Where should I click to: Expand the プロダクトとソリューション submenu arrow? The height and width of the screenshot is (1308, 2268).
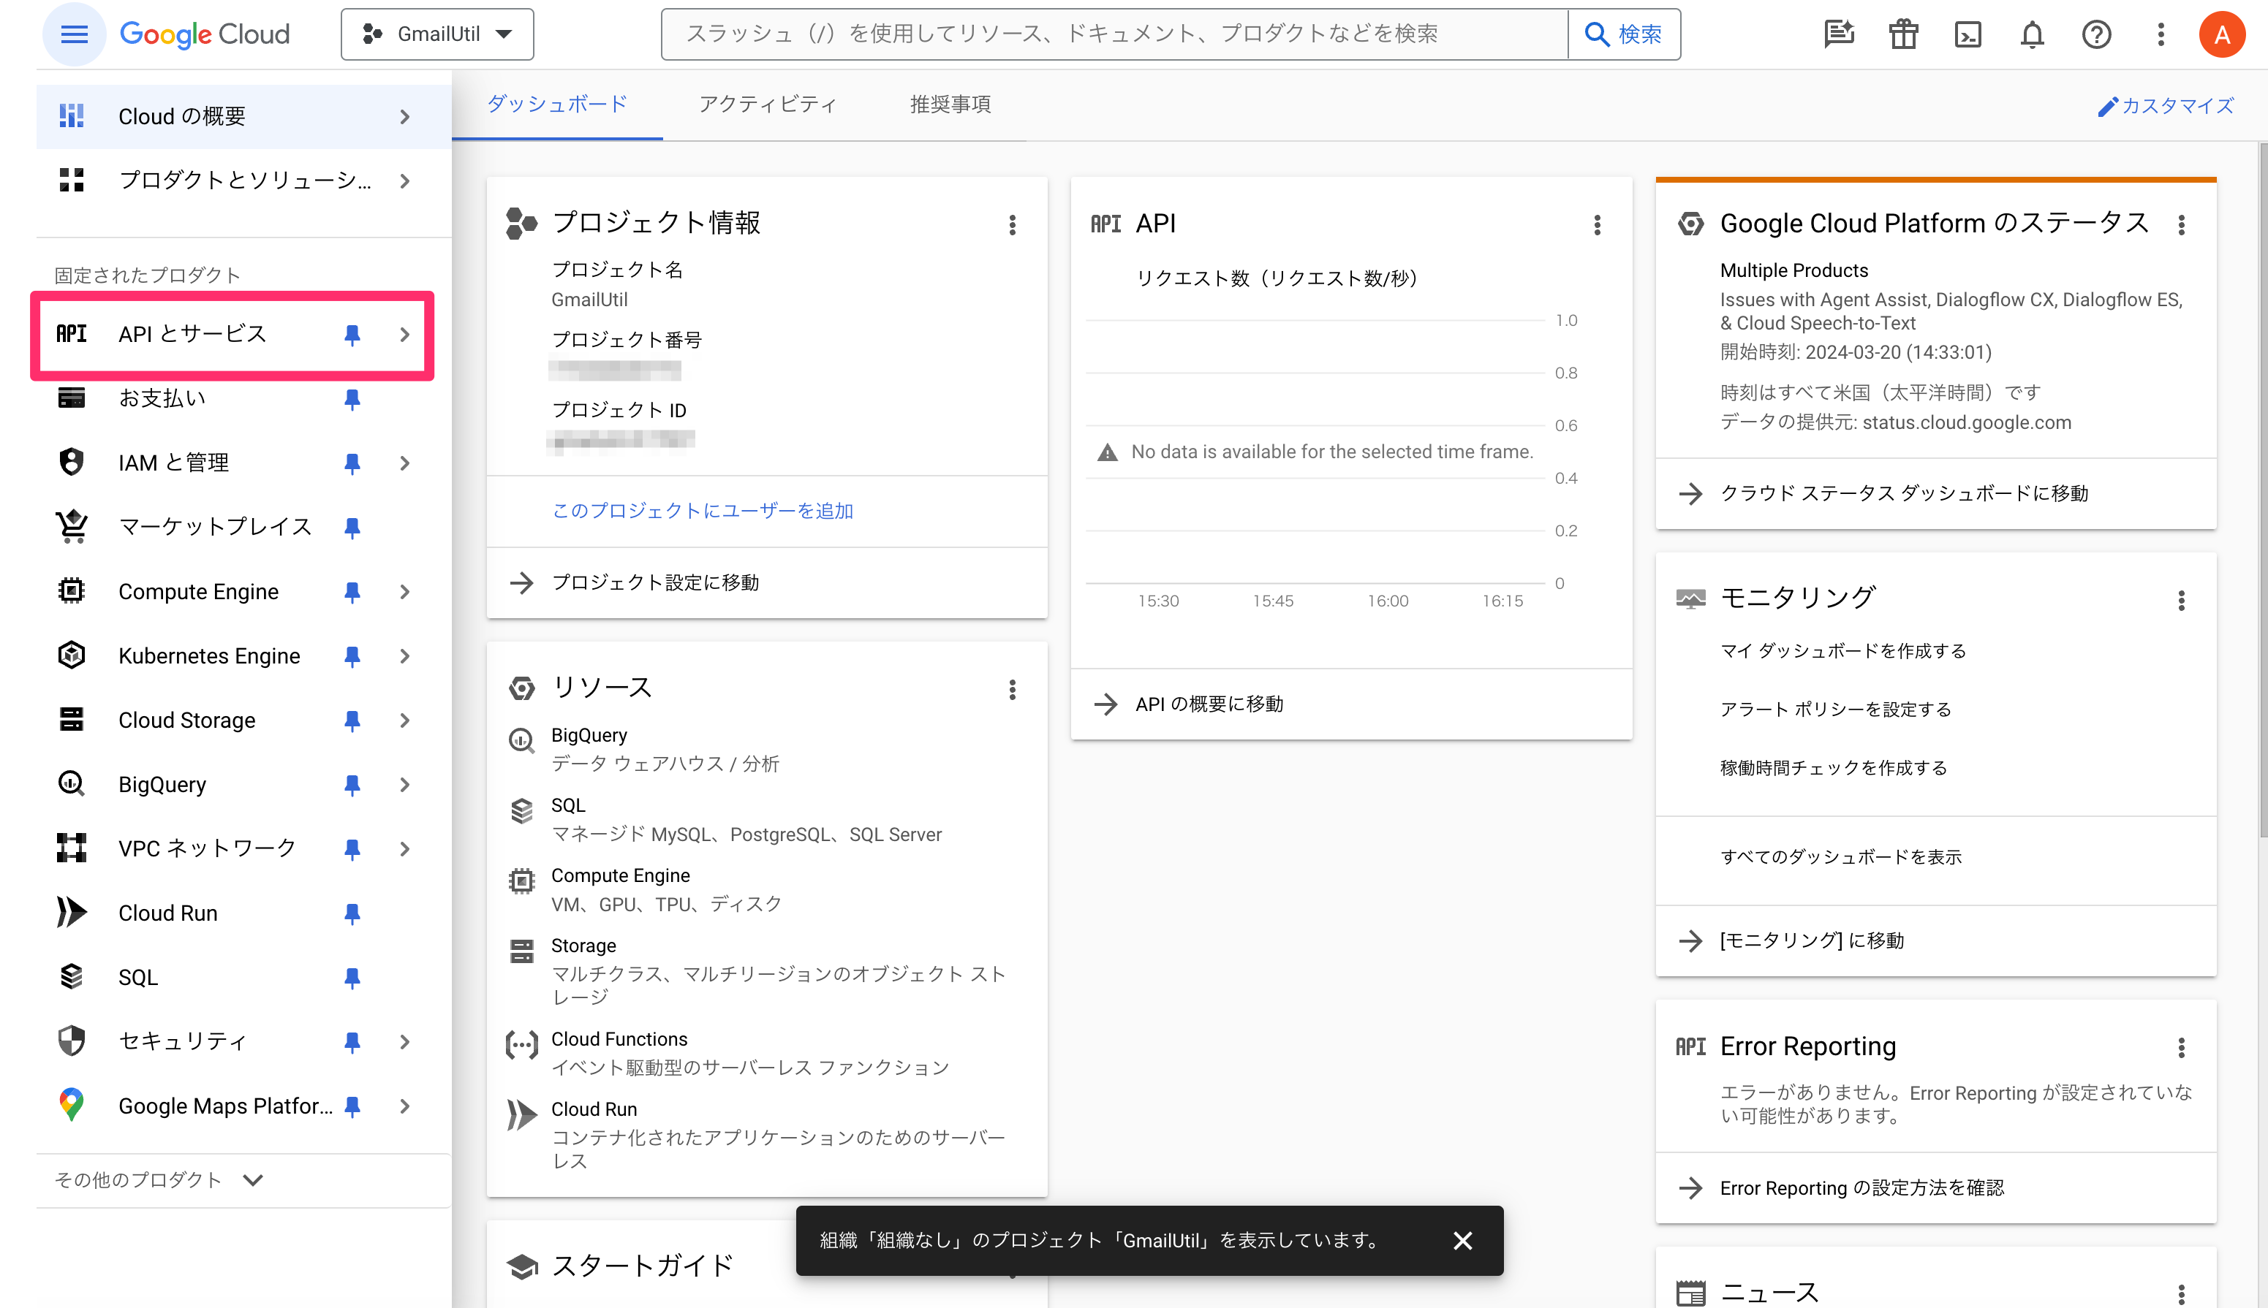click(405, 180)
